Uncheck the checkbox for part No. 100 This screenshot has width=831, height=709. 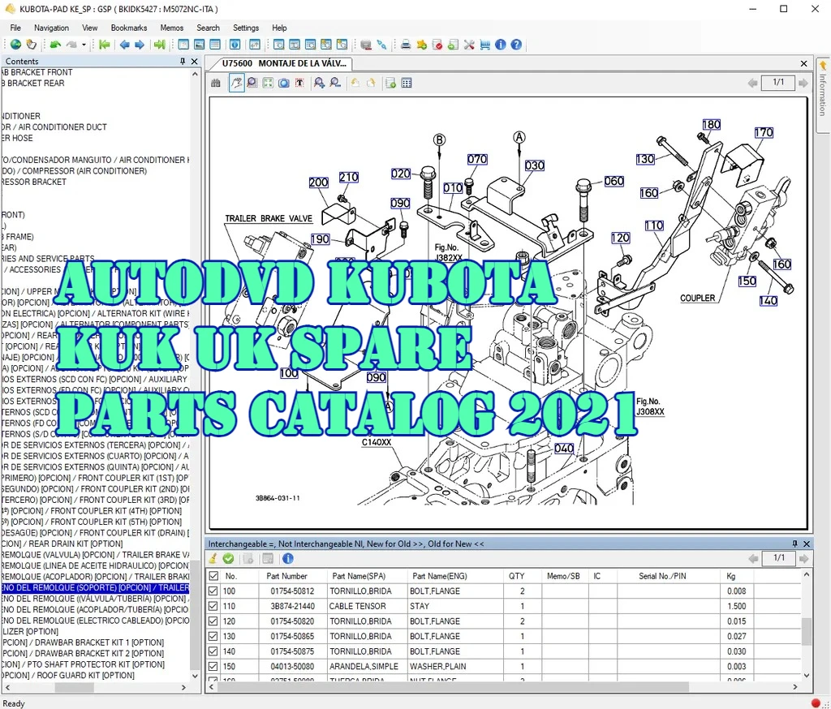213,591
